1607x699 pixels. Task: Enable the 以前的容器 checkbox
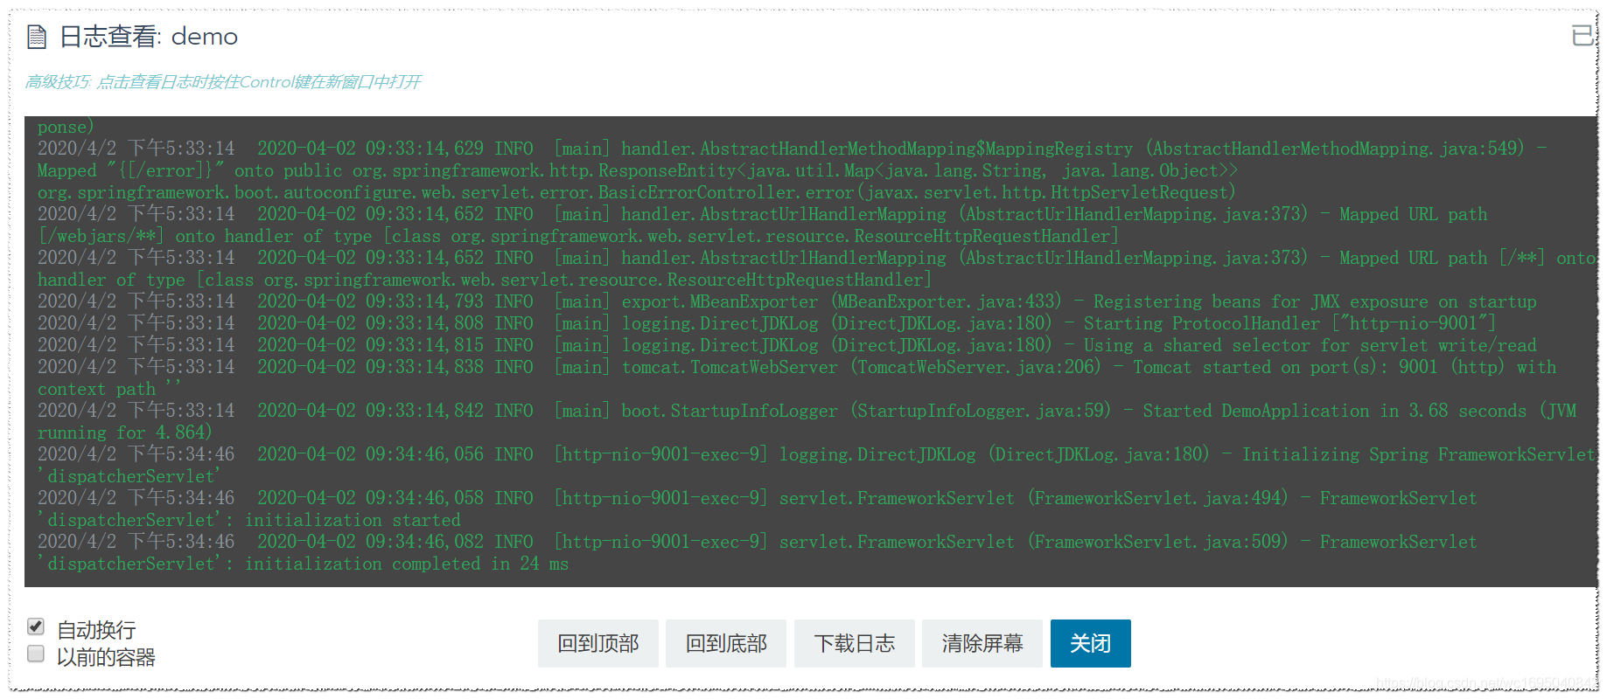click(36, 654)
